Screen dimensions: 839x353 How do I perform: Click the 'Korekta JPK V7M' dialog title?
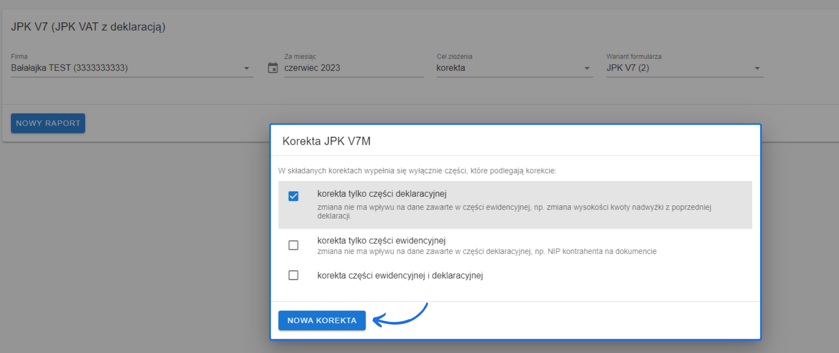pyautogui.click(x=327, y=141)
